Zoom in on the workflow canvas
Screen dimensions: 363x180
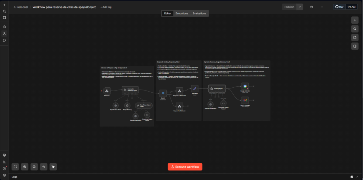coord(24,167)
